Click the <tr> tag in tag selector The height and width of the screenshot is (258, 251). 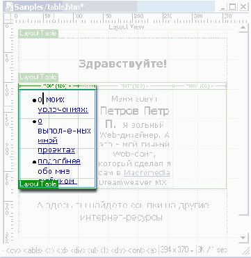coord(49,250)
